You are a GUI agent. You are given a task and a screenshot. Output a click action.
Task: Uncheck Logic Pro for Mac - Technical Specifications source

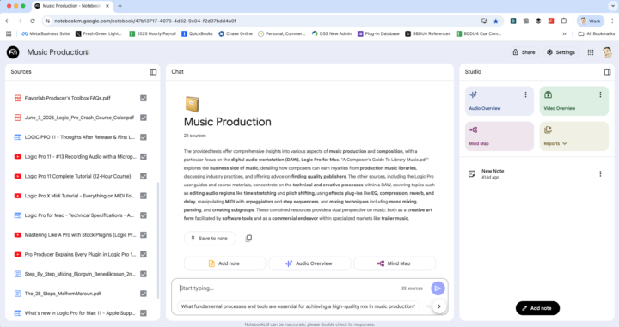(x=144, y=215)
